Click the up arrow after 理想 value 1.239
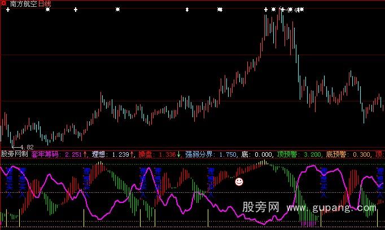This screenshot has width=385, height=230. (x=132, y=153)
